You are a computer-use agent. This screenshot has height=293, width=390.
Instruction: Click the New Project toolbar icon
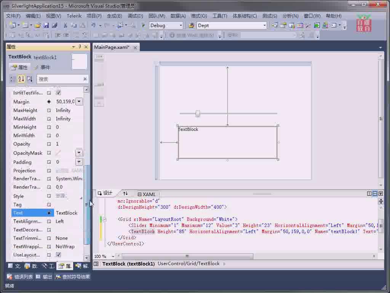click(13, 25)
